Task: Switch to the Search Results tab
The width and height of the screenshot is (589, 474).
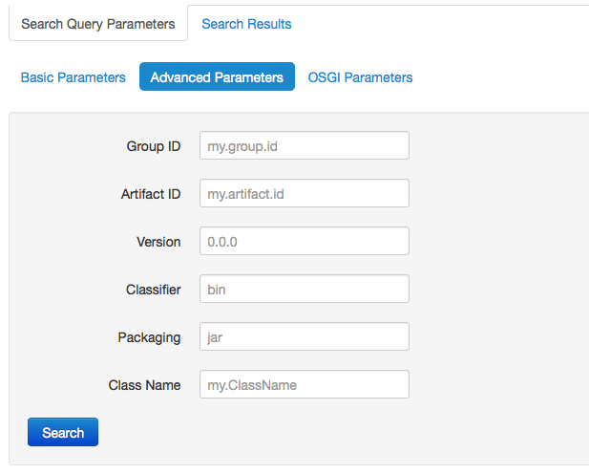Action: [x=246, y=24]
